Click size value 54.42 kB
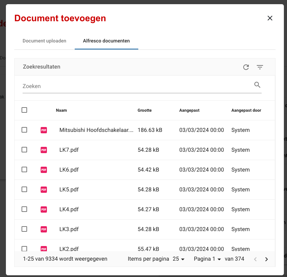This screenshot has width=287, height=277. (148, 169)
